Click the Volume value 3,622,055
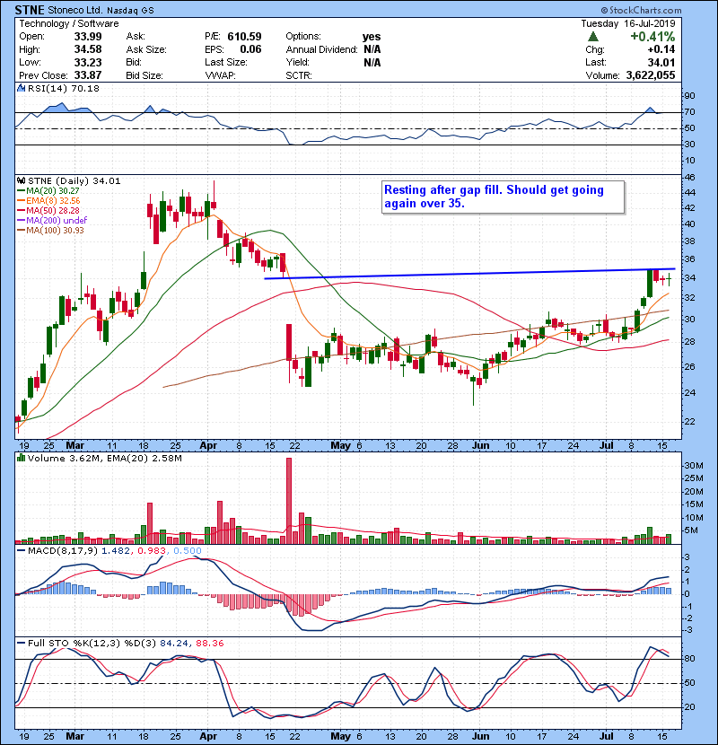The height and width of the screenshot is (745, 718). point(651,75)
